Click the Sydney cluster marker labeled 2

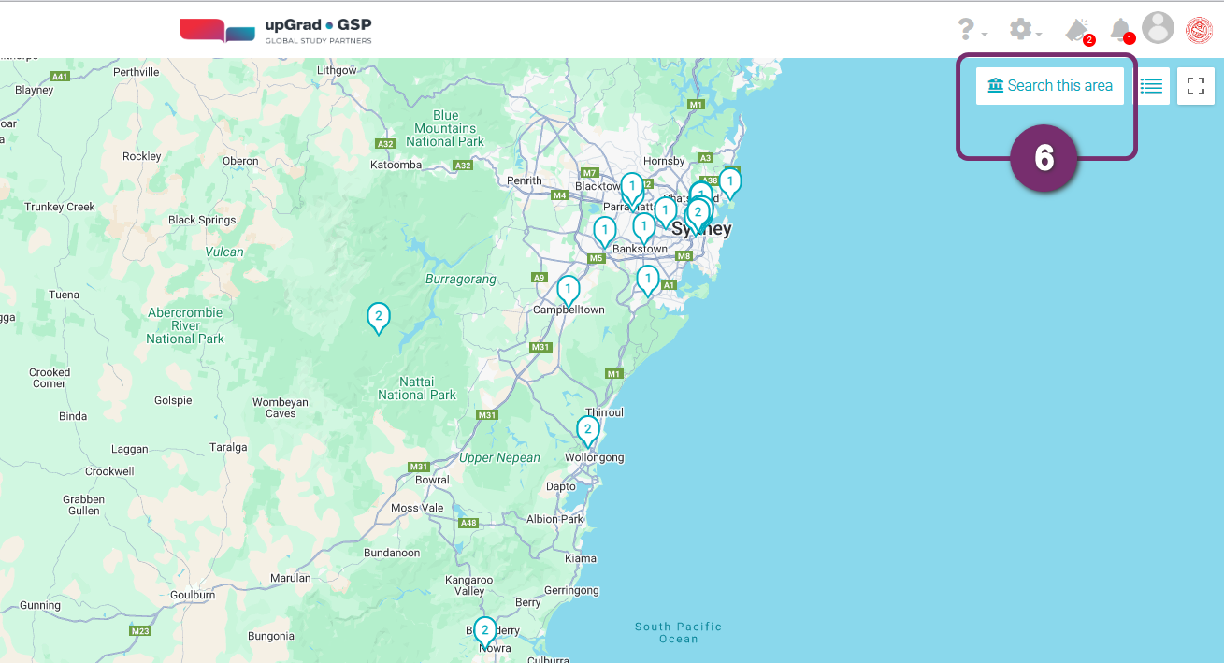click(x=697, y=213)
